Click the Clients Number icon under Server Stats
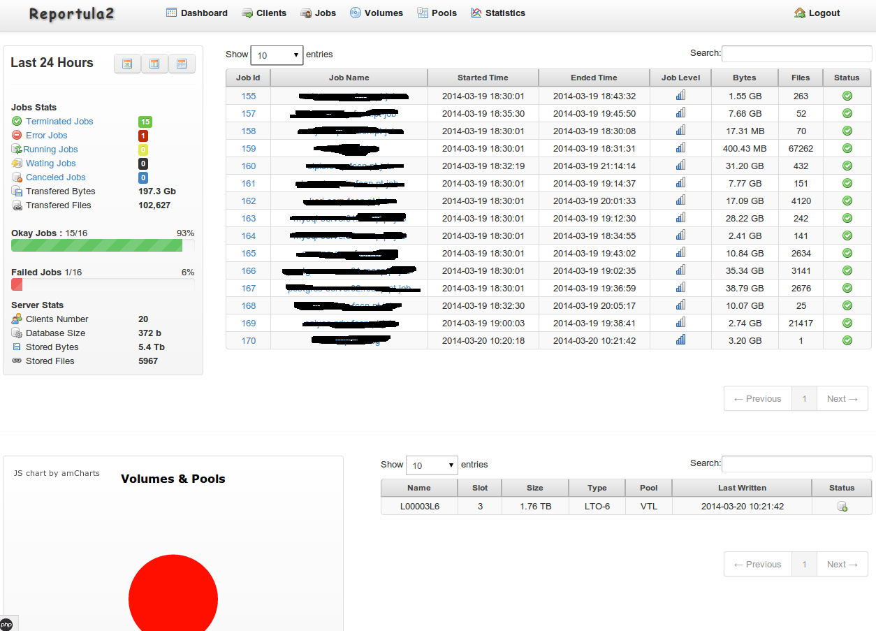 click(15, 319)
